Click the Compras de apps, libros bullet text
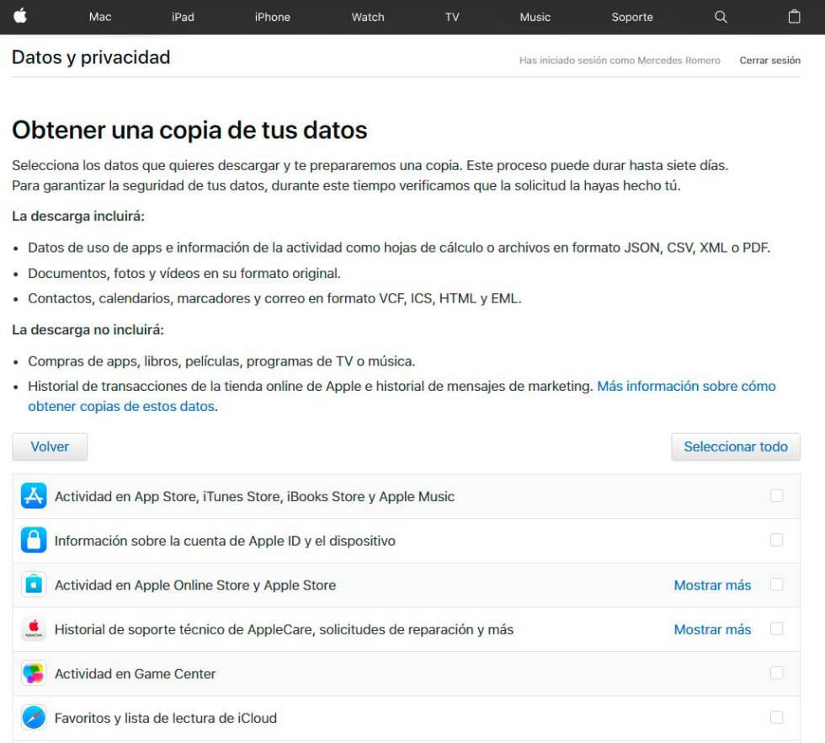Image resolution: width=825 pixels, height=743 pixels. (221, 361)
